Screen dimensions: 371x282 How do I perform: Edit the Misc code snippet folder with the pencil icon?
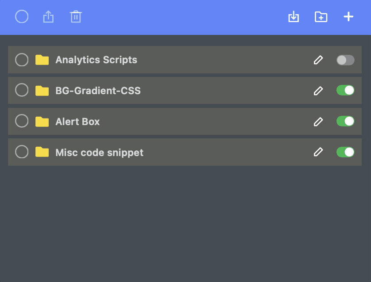[318, 152]
